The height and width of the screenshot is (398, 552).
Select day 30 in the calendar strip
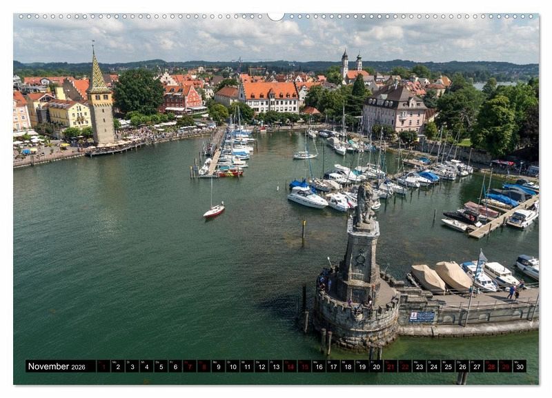point(520,366)
